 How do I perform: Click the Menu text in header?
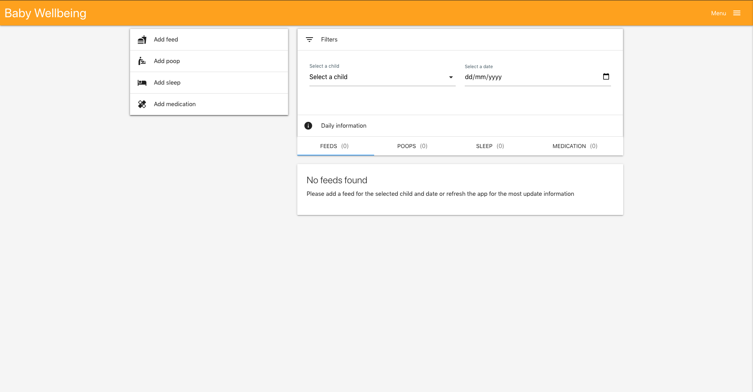tap(718, 13)
